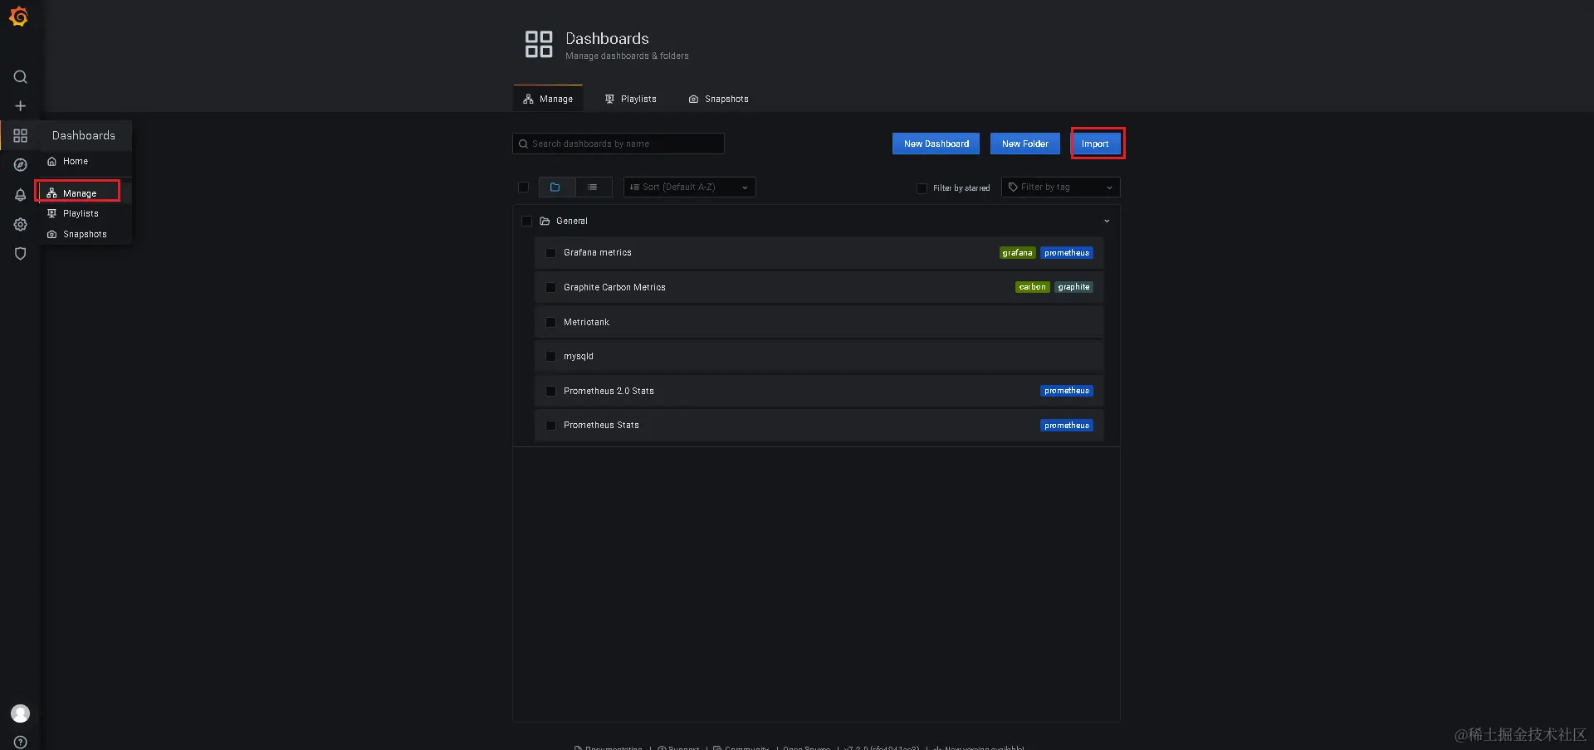Switch to the Playlists tab
Image resolution: width=1594 pixels, height=750 pixels.
coord(631,99)
